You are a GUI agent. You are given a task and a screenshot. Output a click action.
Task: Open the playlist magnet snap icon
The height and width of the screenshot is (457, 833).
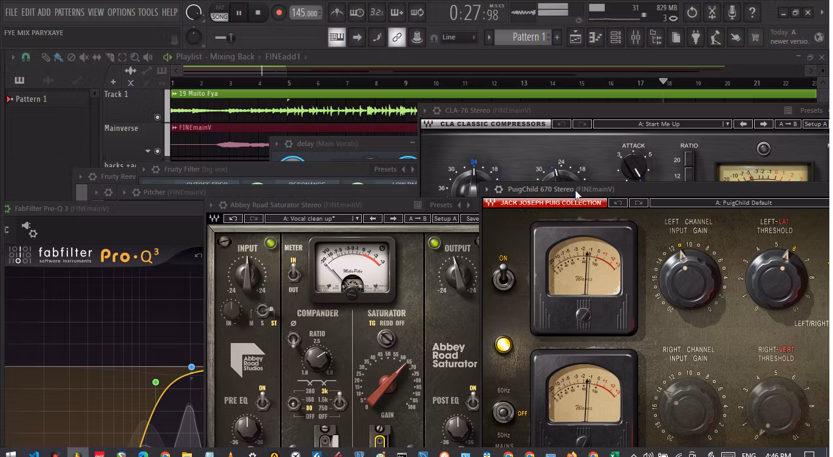pos(25,57)
